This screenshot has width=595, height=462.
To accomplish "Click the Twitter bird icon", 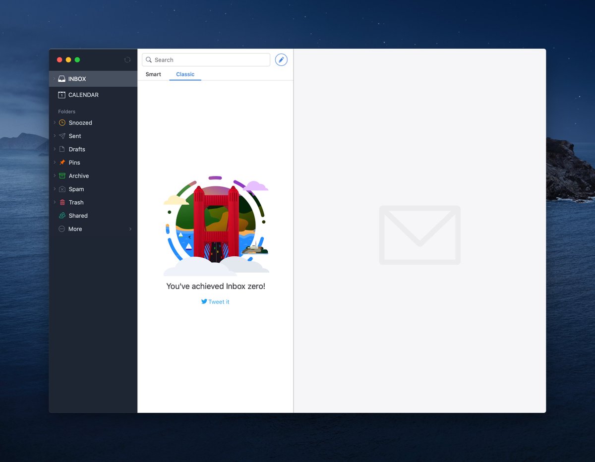I will pos(204,301).
